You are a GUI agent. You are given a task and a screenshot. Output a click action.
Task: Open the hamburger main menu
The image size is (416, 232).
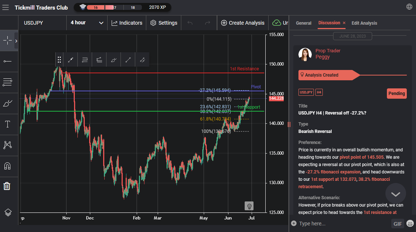click(x=6, y=7)
